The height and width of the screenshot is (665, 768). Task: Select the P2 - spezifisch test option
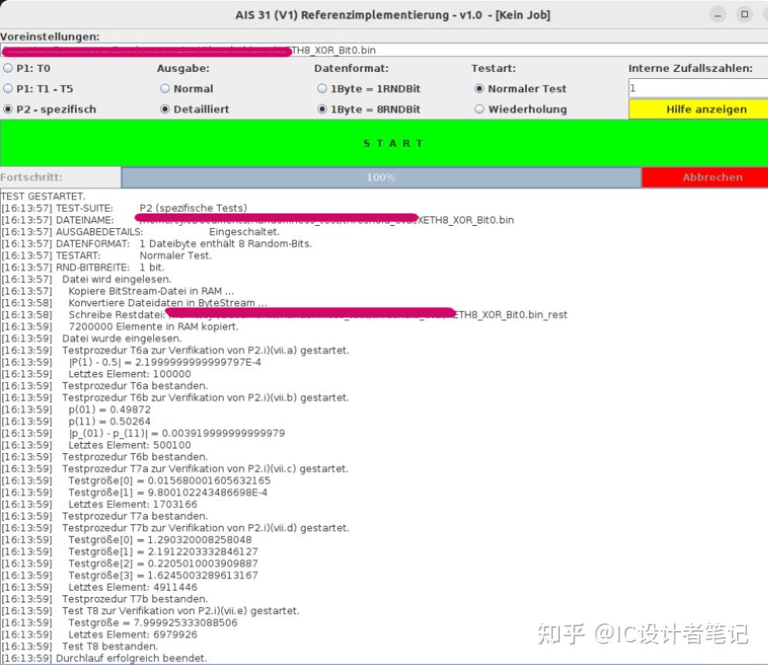(8, 109)
